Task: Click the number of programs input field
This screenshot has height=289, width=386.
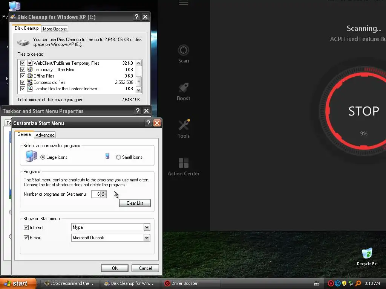Action: click(96, 194)
